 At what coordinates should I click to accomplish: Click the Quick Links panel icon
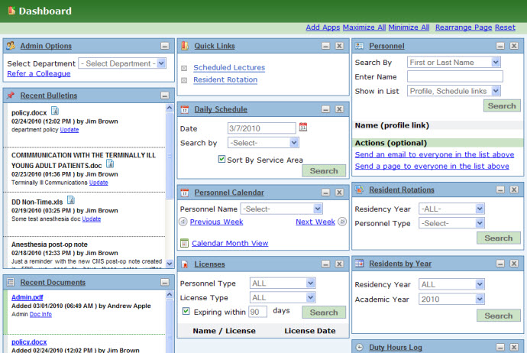(x=185, y=45)
